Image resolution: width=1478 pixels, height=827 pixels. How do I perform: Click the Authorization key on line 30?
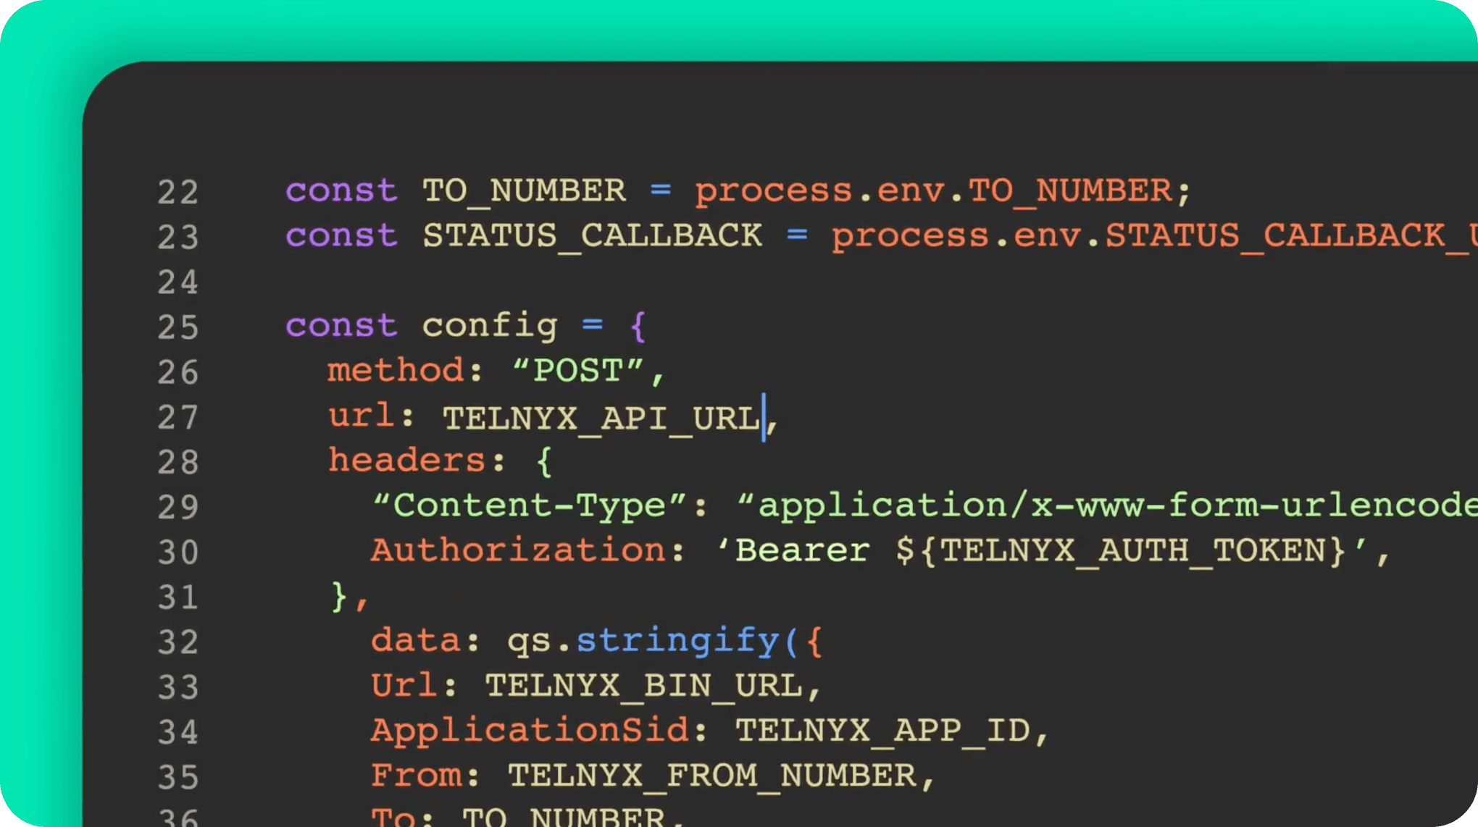pos(518,550)
